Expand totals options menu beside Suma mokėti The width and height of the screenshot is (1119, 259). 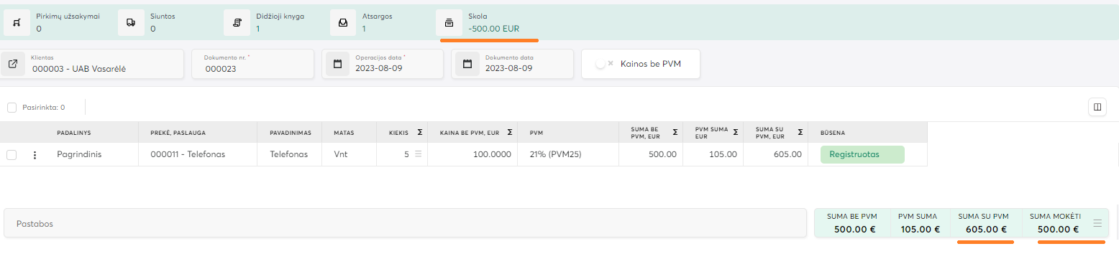(1097, 223)
